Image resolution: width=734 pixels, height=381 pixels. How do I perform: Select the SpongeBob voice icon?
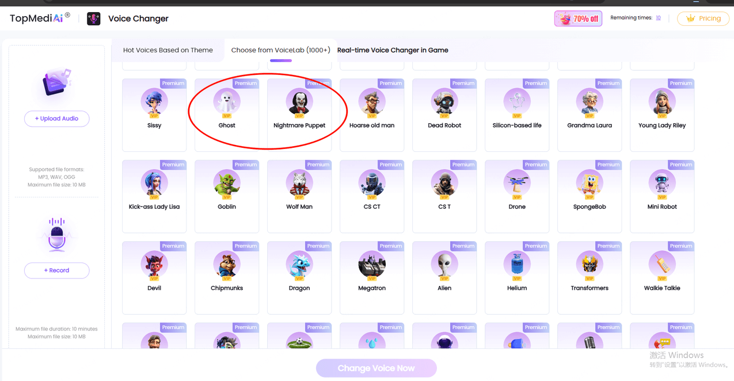(590, 184)
